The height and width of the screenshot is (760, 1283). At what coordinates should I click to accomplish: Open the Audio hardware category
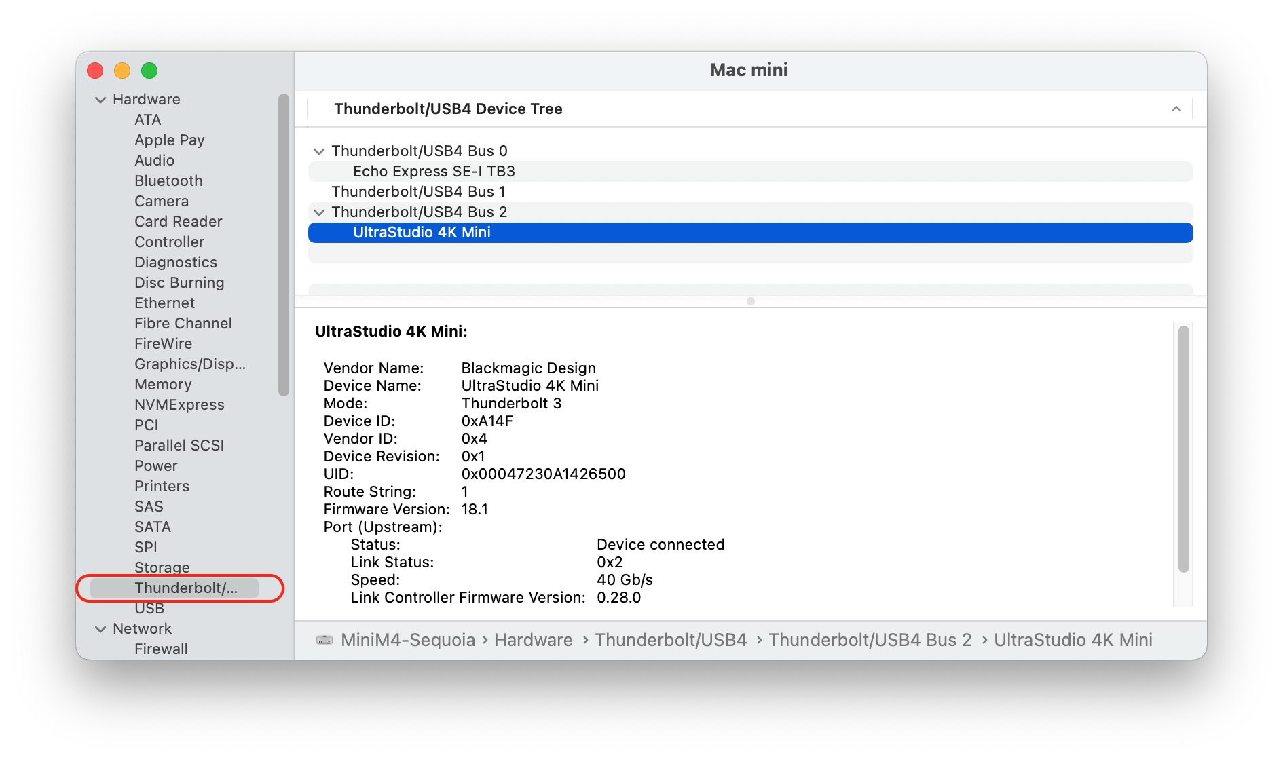pyautogui.click(x=154, y=161)
